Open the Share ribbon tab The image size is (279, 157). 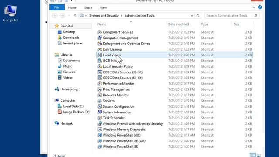coord(88,8)
